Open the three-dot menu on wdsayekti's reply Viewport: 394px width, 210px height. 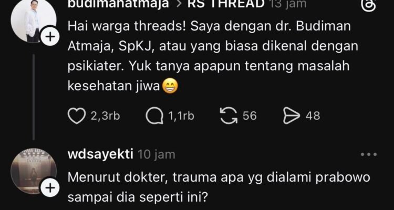click(x=369, y=154)
